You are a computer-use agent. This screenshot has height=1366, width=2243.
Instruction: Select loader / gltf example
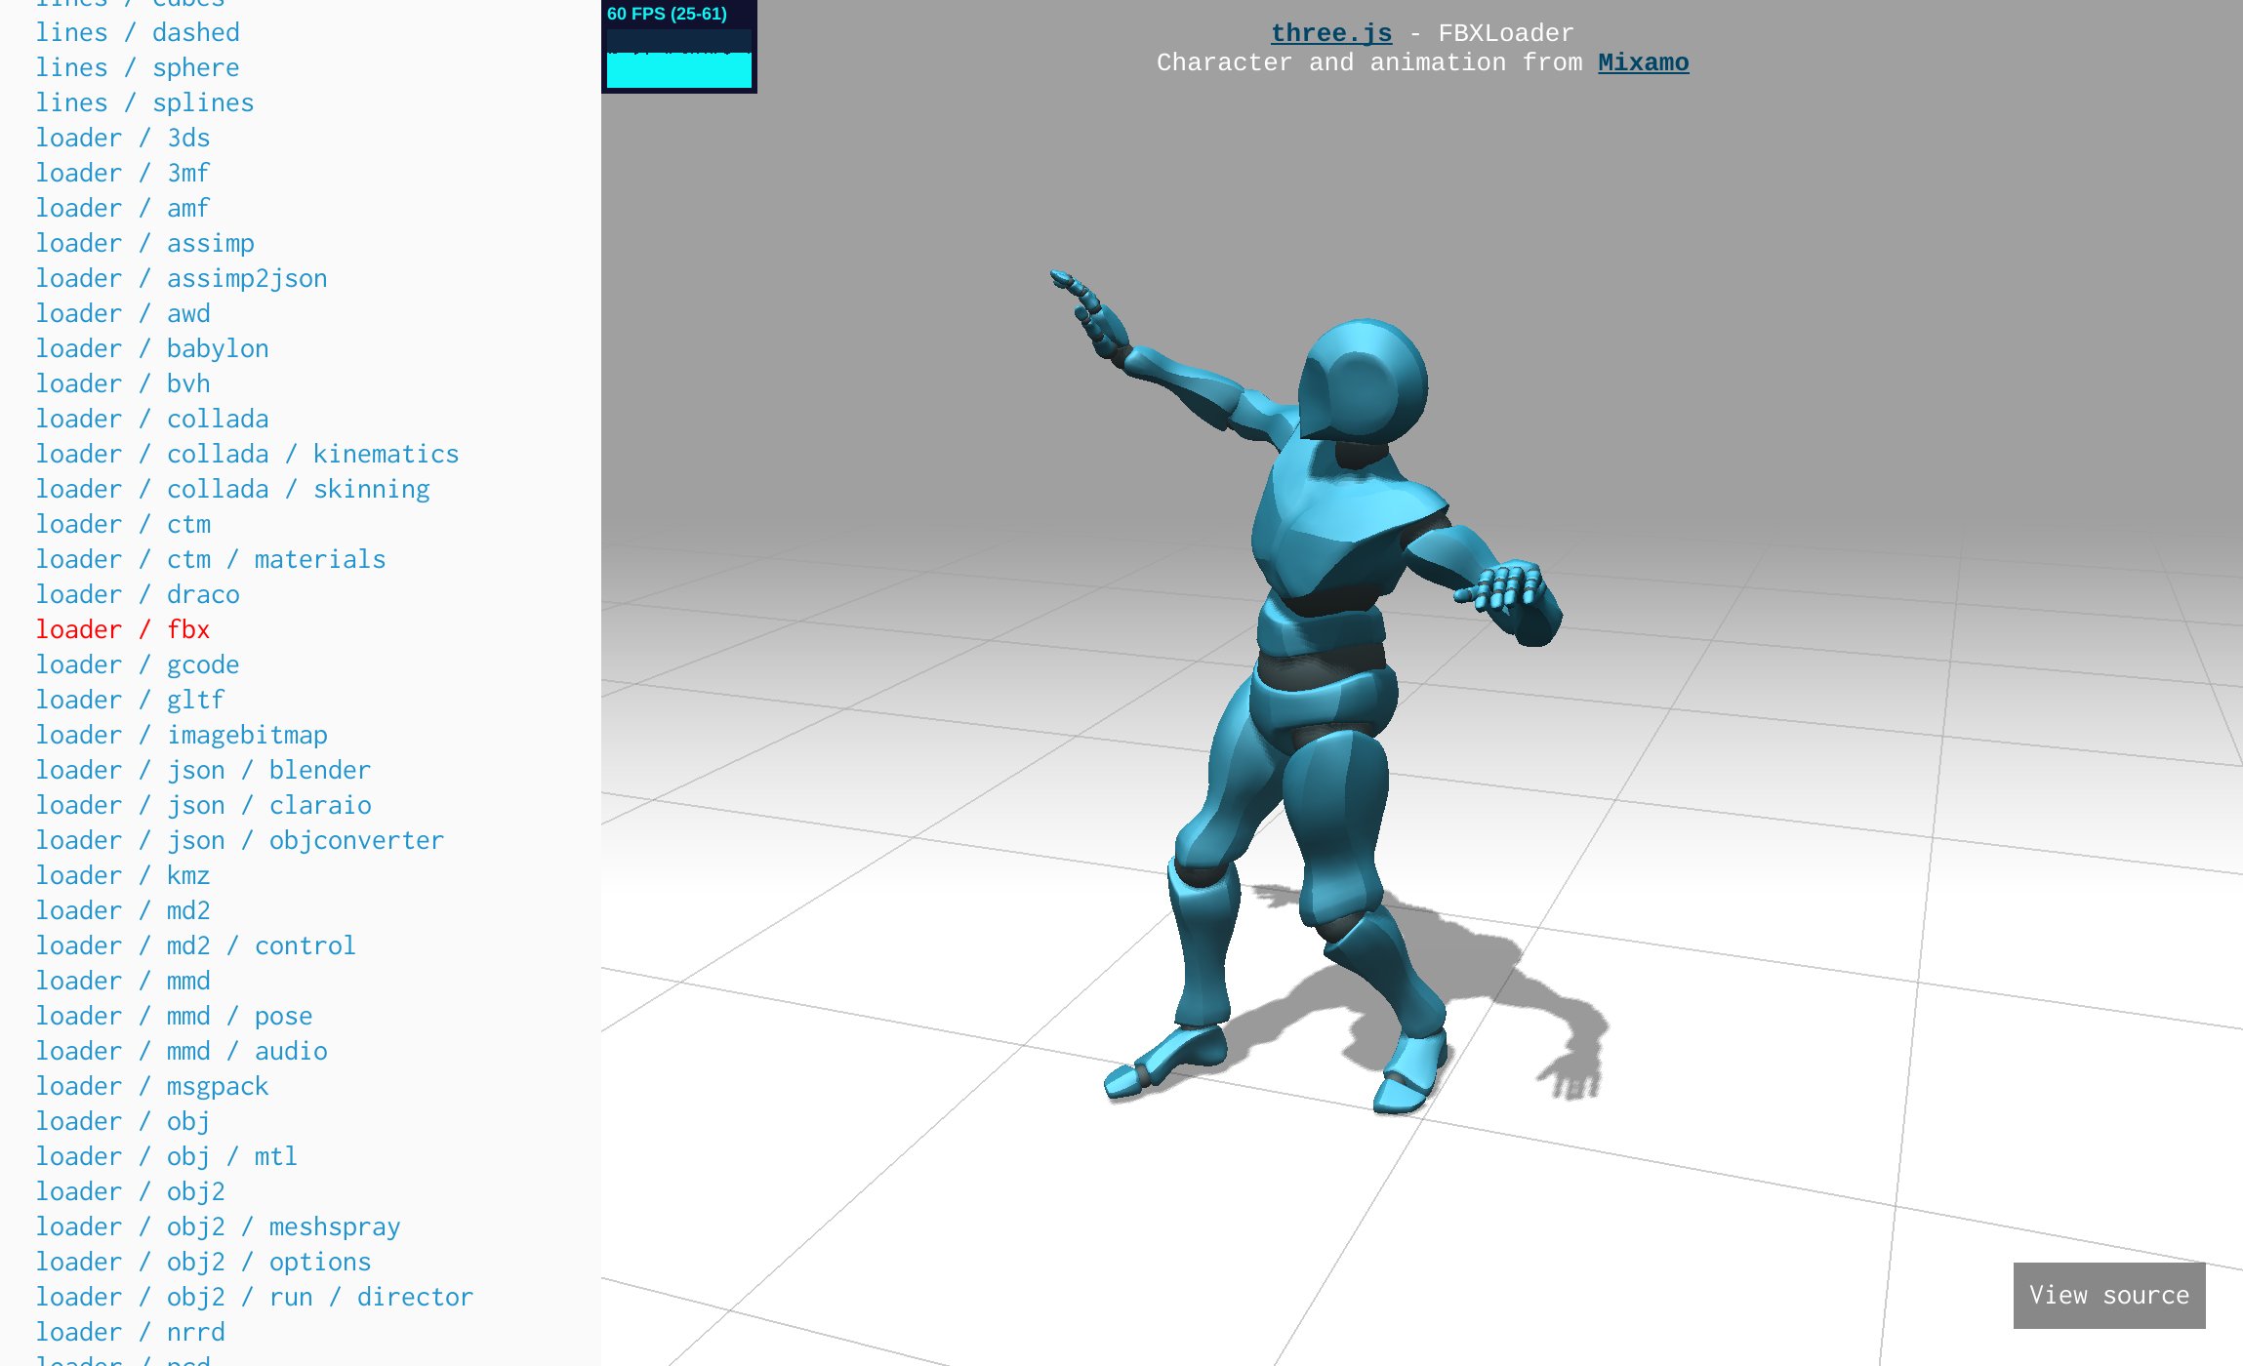(130, 700)
